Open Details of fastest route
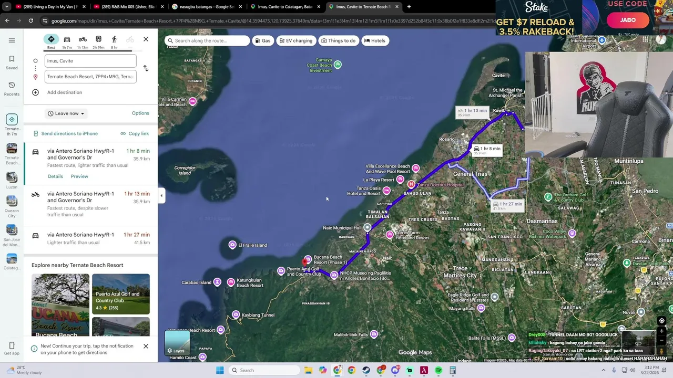 (55, 176)
